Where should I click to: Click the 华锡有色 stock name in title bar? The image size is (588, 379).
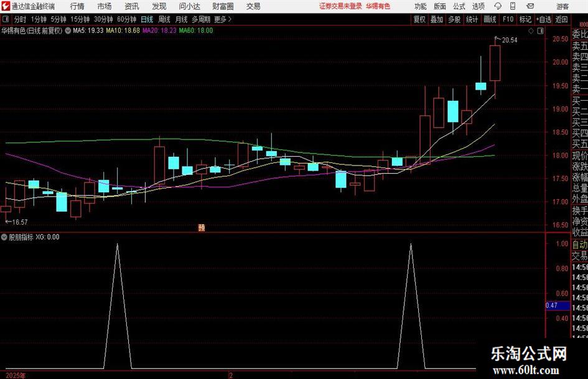[378, 6]
